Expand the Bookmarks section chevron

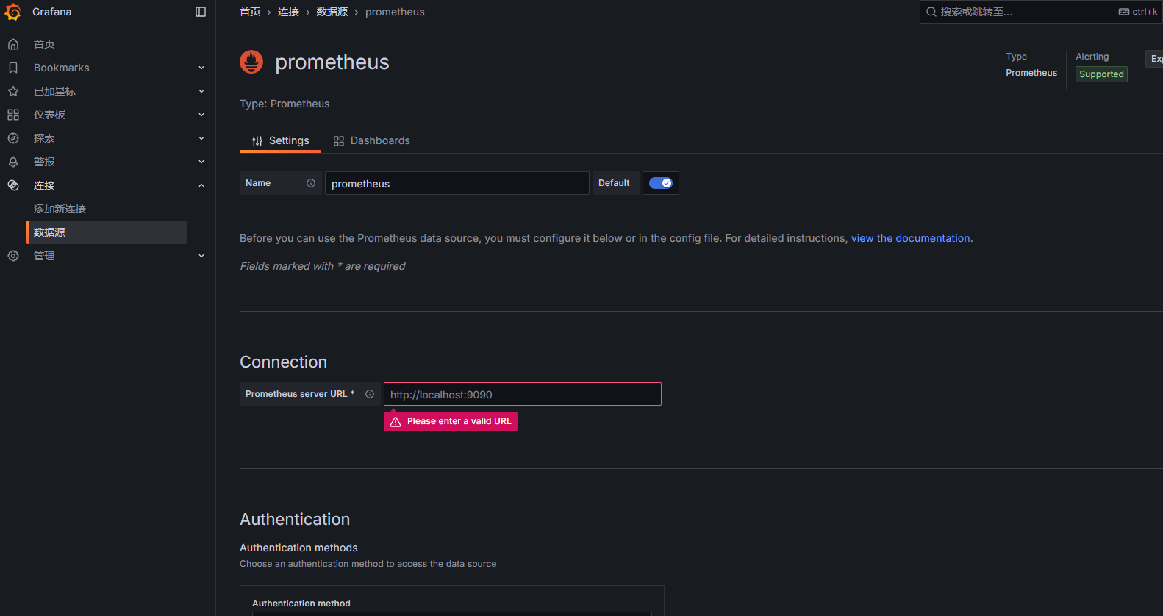[x=201, y=68]
